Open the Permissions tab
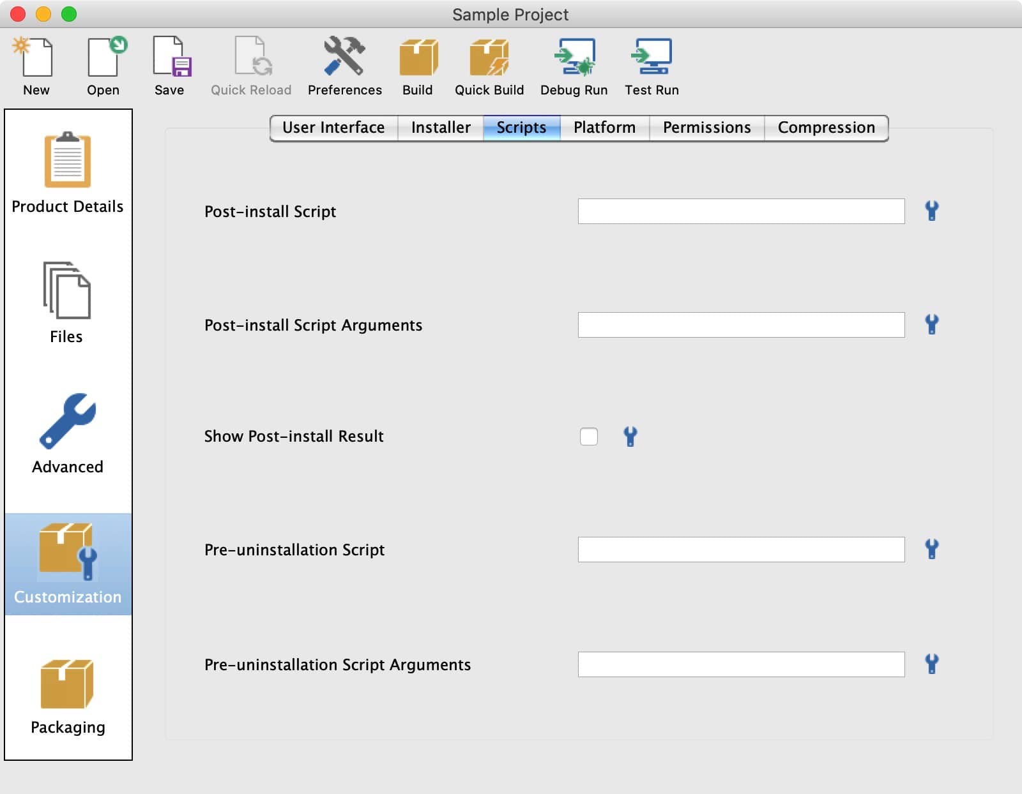The image size is (1022, 794). tap(706, 128)
